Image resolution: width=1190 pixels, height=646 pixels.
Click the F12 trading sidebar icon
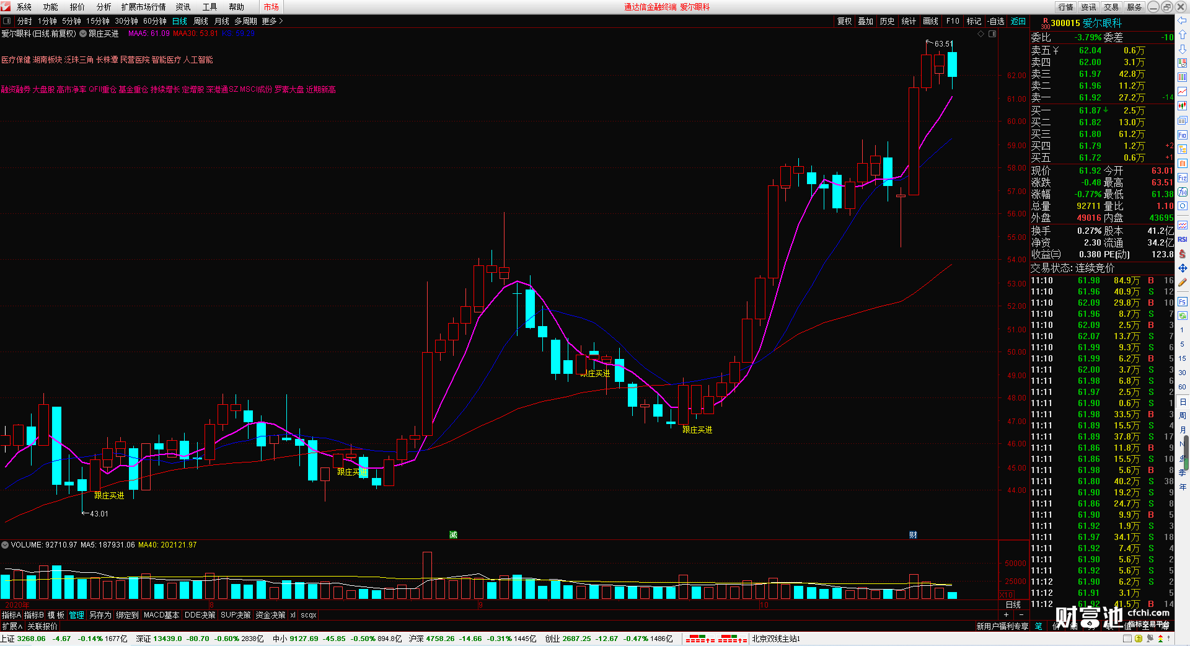[x=1183, y=177]
